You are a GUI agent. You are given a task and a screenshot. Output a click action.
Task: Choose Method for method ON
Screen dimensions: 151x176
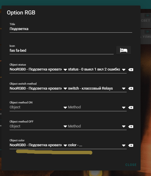97,107
